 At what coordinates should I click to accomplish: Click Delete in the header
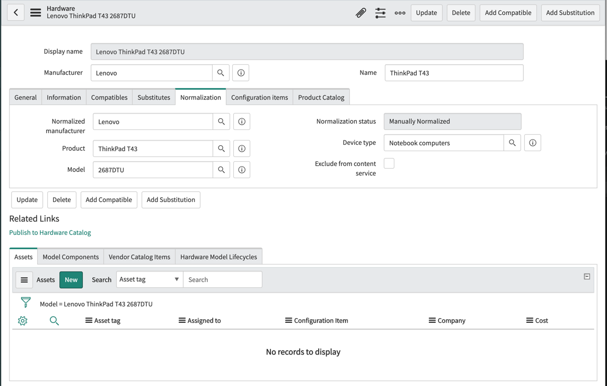point(461,13)
